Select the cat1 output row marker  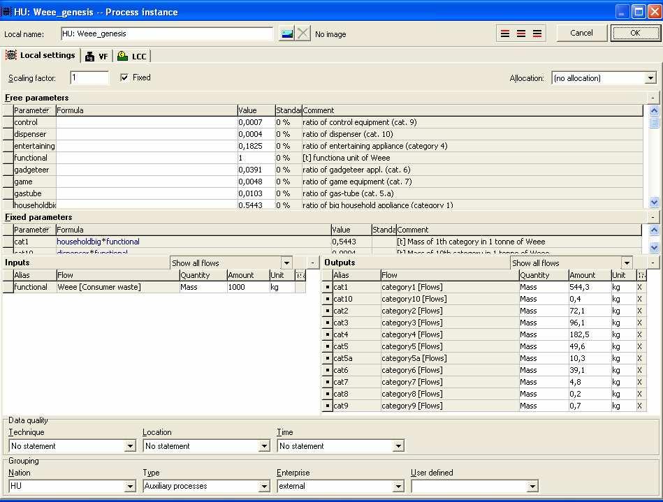point(327,287)
